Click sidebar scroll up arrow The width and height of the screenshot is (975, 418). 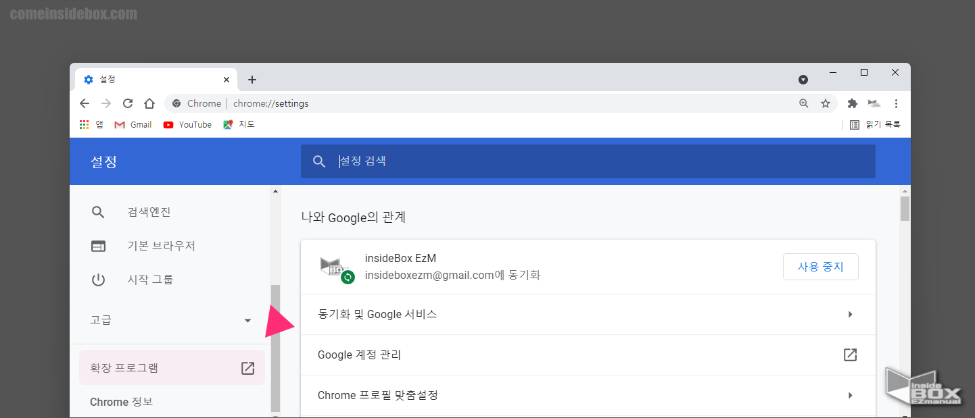tap(275, 191)
